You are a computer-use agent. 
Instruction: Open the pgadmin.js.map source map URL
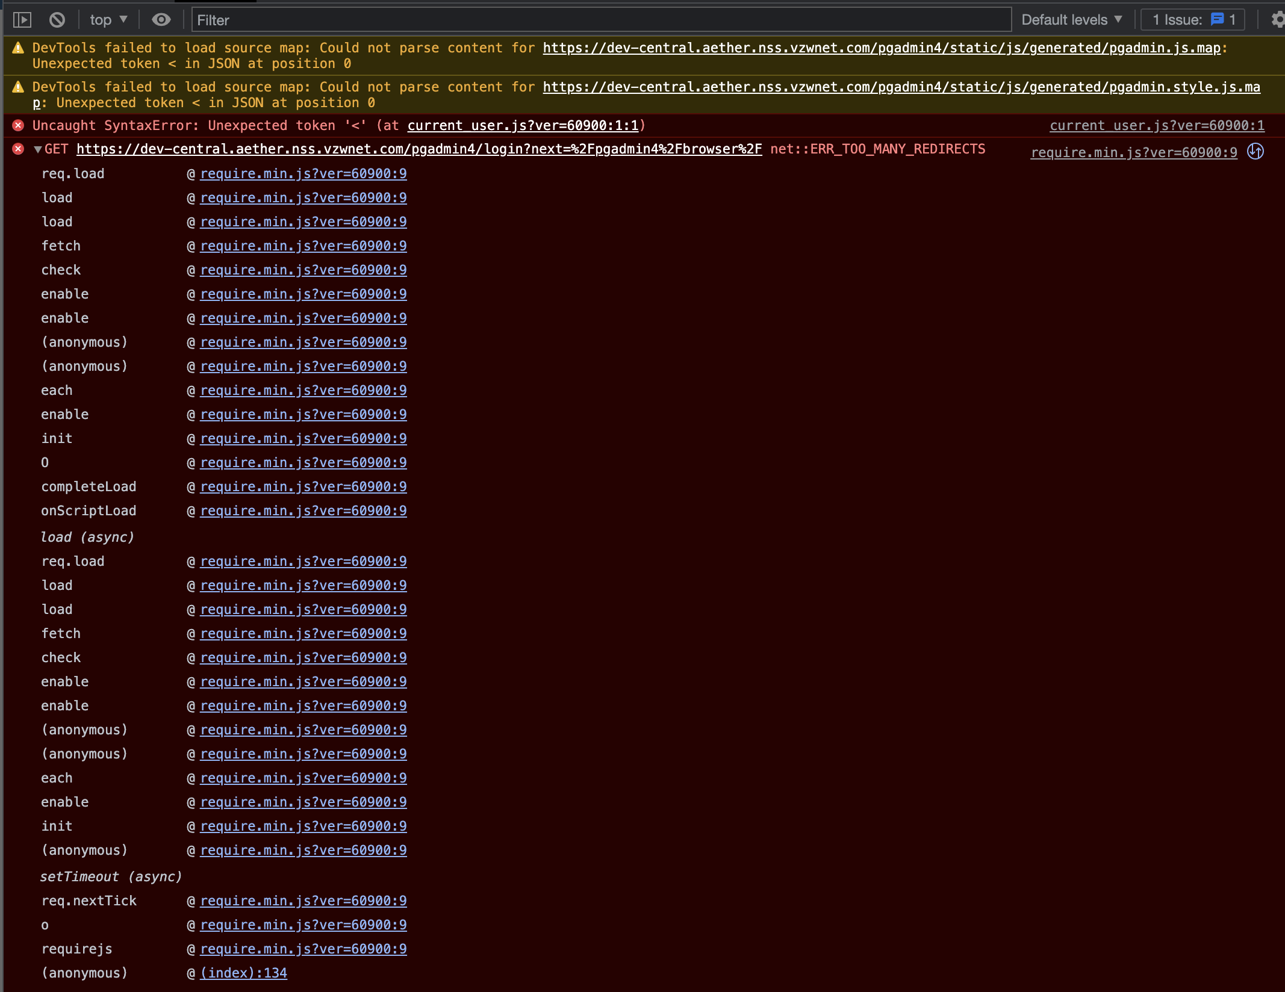[881, 48]
